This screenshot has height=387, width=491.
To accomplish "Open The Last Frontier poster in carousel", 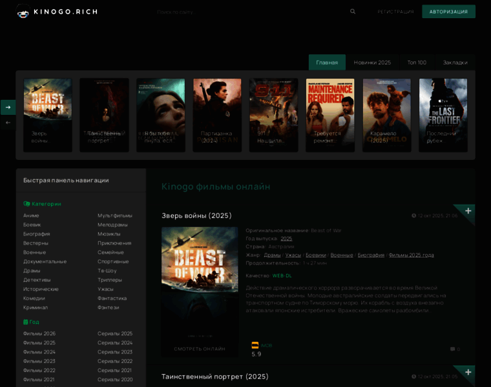I will 443,115.
